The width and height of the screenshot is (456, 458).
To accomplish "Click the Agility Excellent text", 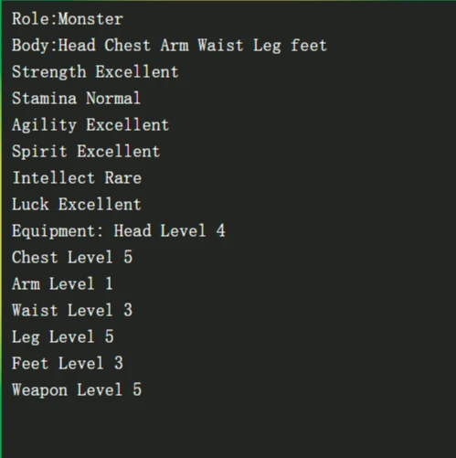I will pos(90,125).
